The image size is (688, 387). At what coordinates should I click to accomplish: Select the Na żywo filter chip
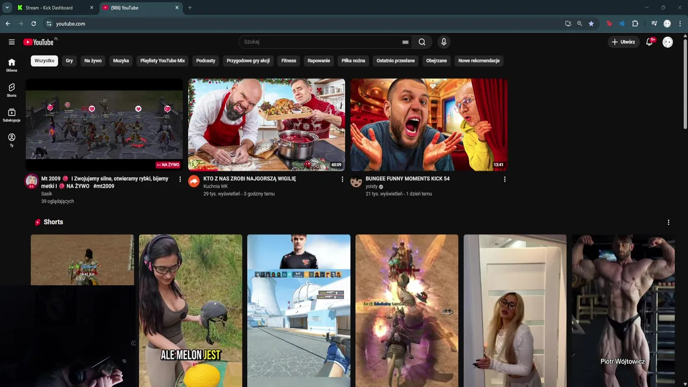pos(93,61)
